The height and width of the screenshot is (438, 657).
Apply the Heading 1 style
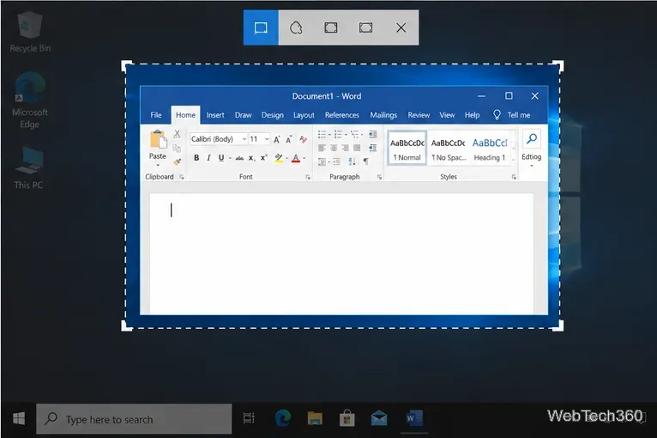point(490,148)
